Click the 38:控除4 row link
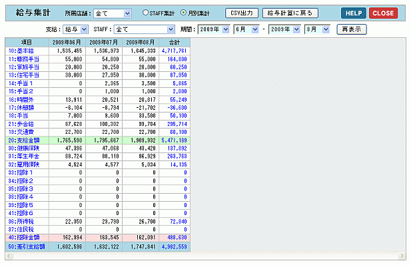The image size is (411, 265). (21, 197)
